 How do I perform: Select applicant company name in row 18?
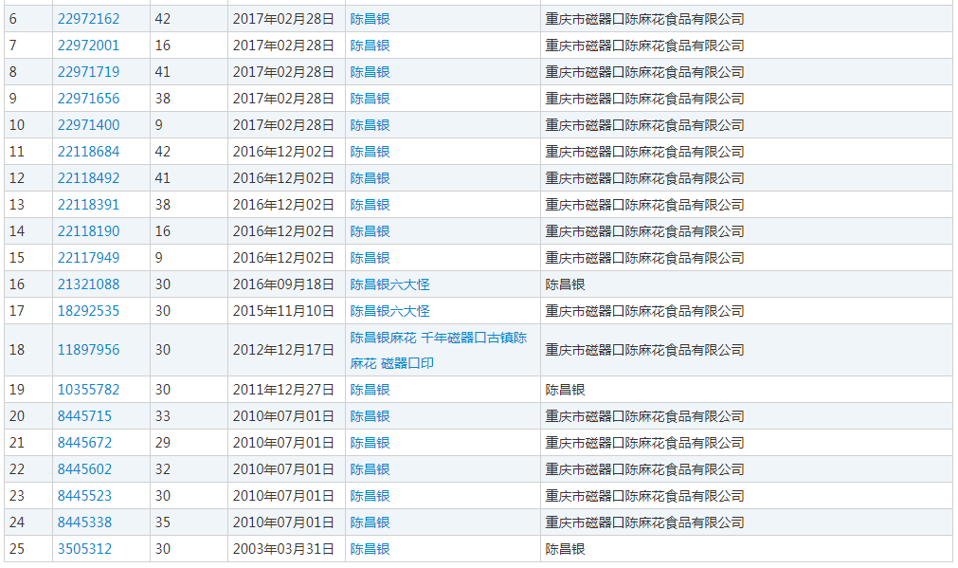click(644, 350)
